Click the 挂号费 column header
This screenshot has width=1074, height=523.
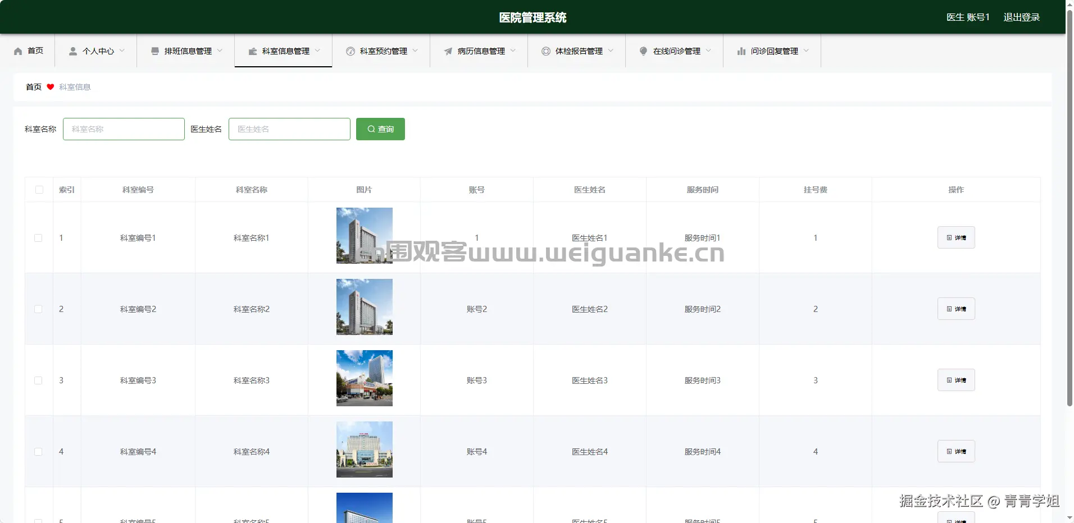click(x=816, y=190)
